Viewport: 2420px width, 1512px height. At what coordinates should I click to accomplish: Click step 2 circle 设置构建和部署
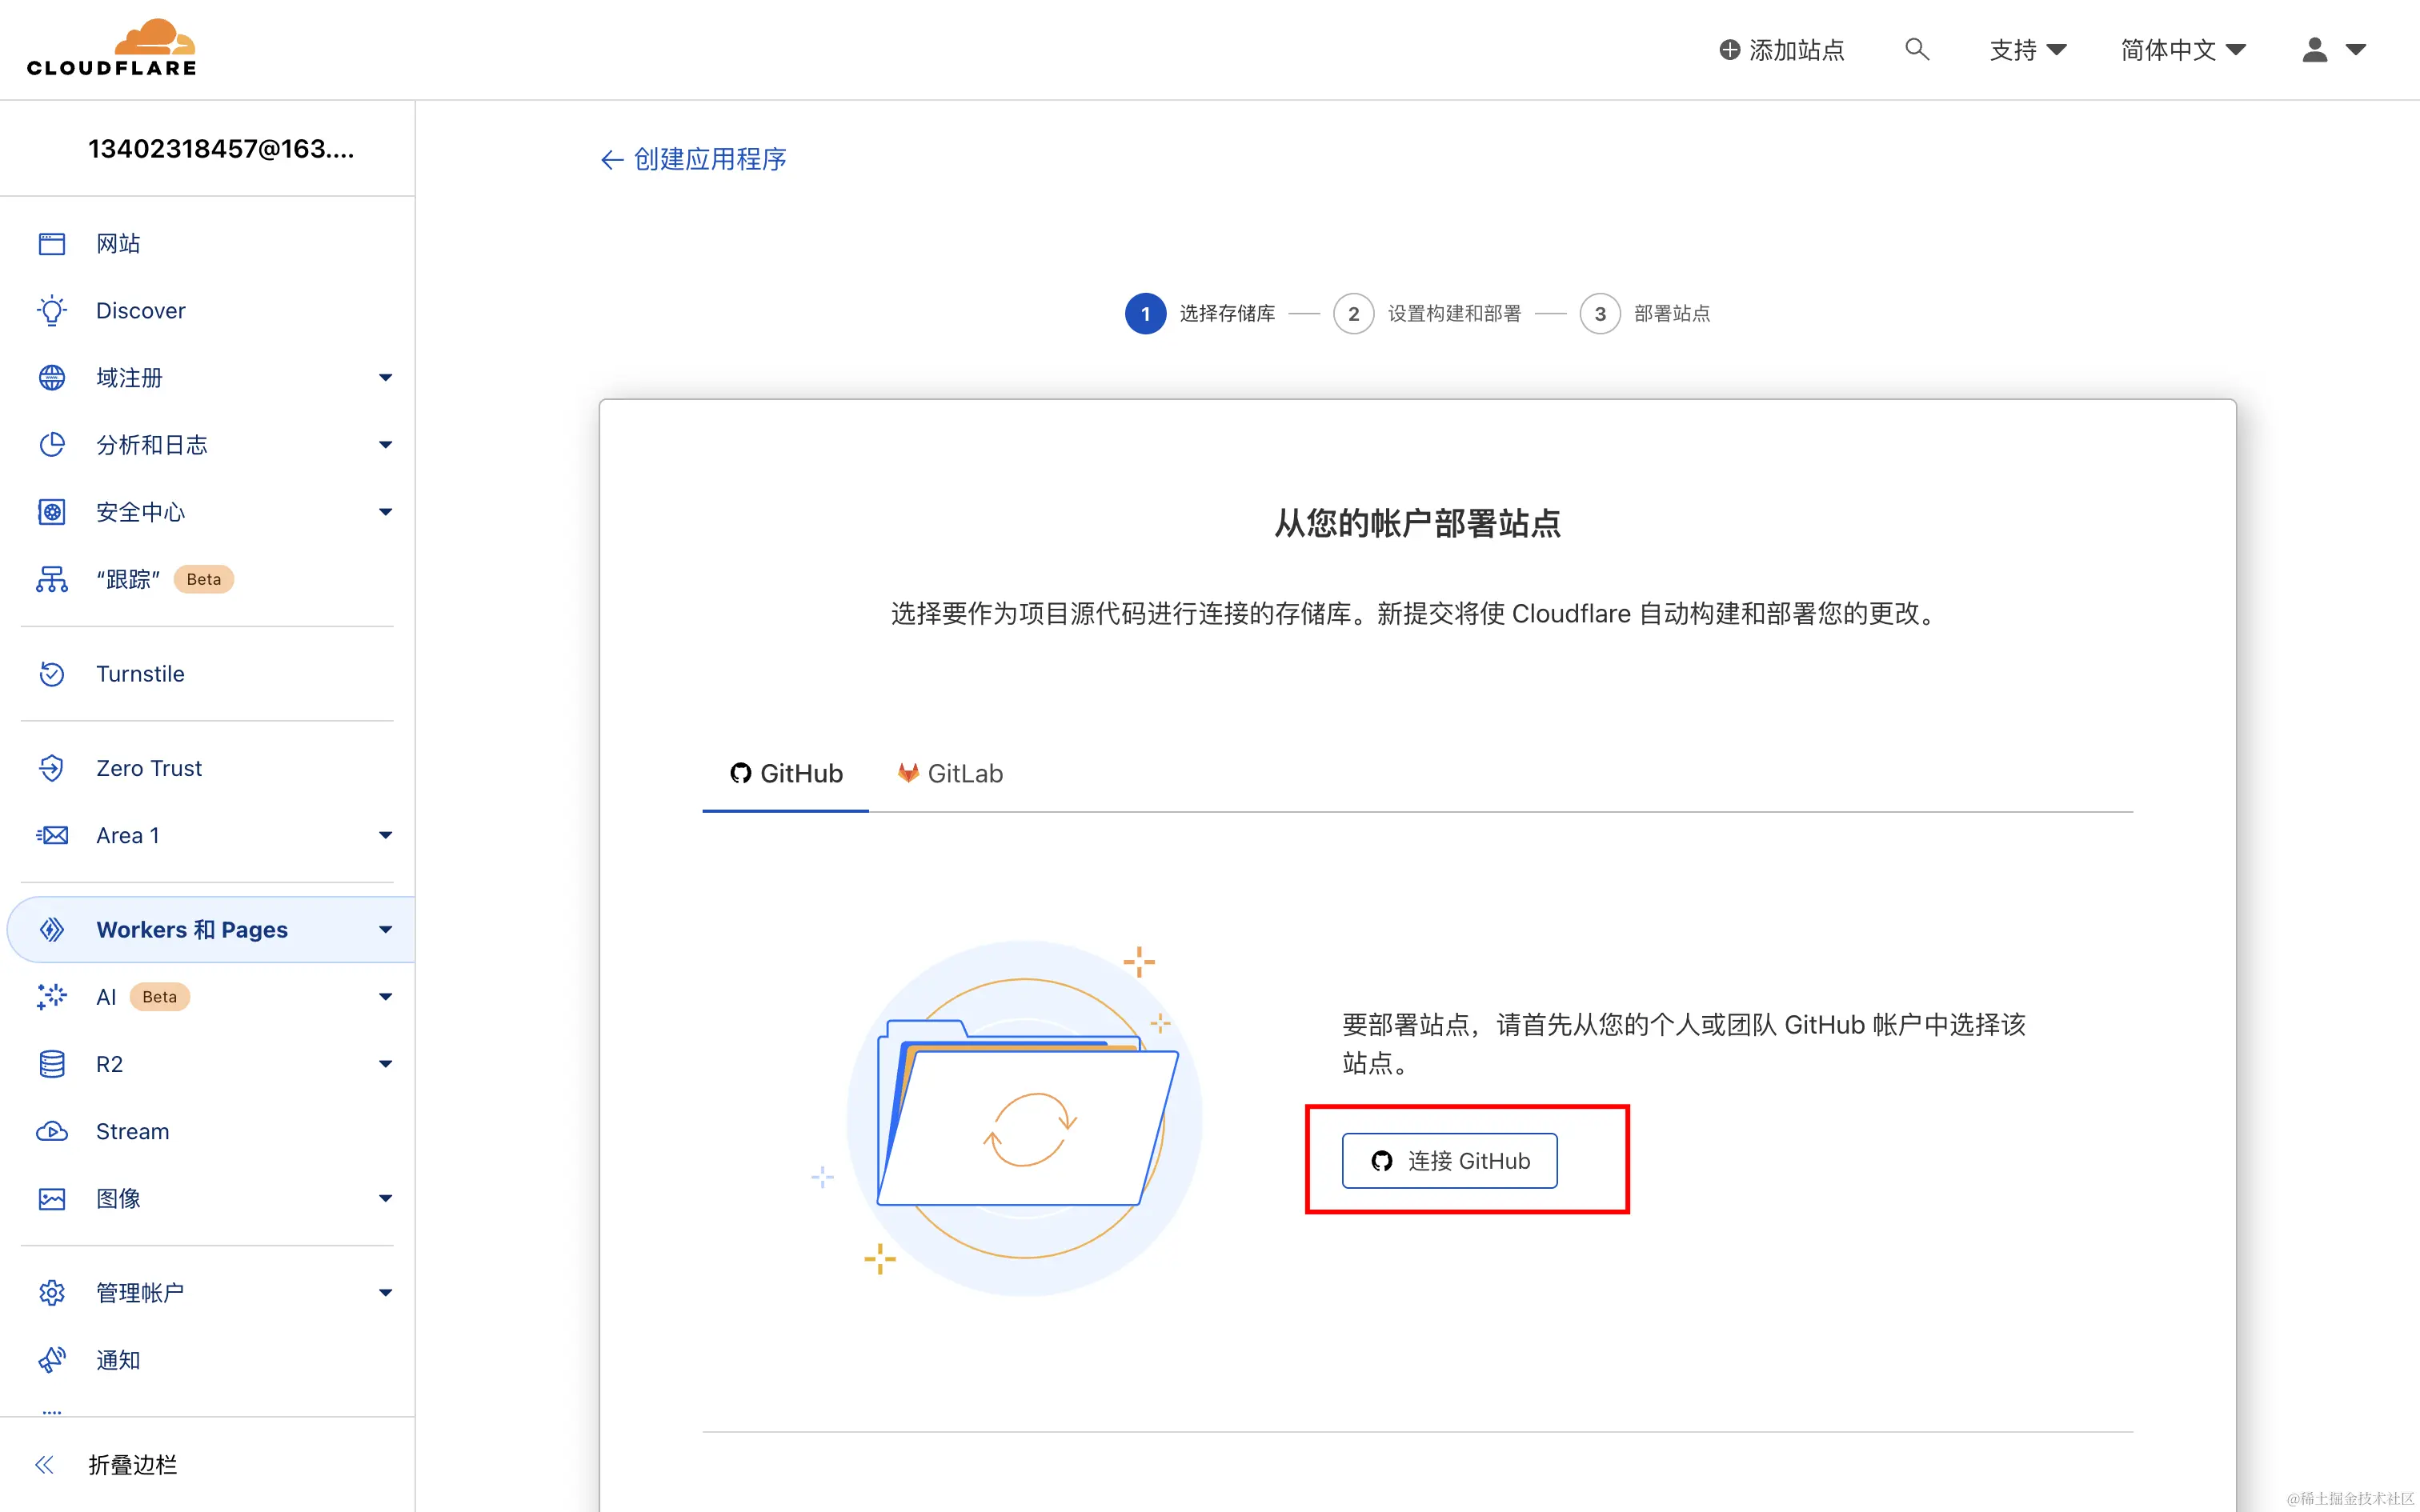click(x=1353, y=314)
